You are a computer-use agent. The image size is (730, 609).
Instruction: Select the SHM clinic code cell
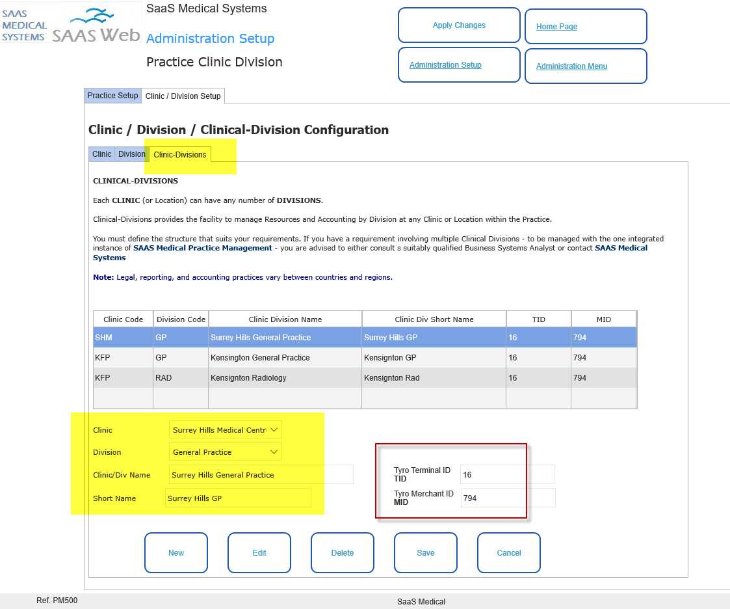pos(123,337)
